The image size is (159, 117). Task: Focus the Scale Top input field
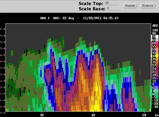[x=112, y=3]
